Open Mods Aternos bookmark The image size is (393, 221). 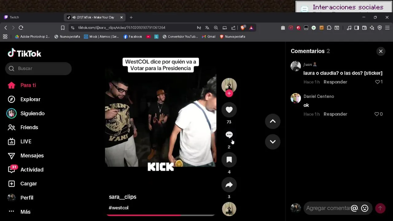pos(101,37)
